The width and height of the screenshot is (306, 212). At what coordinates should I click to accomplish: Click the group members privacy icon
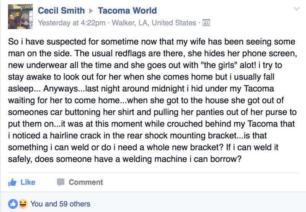[206, 23]
